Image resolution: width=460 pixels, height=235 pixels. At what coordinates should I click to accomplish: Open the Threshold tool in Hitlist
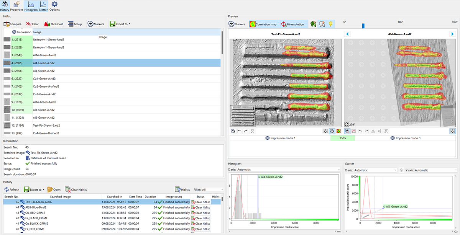coord(54,24)
